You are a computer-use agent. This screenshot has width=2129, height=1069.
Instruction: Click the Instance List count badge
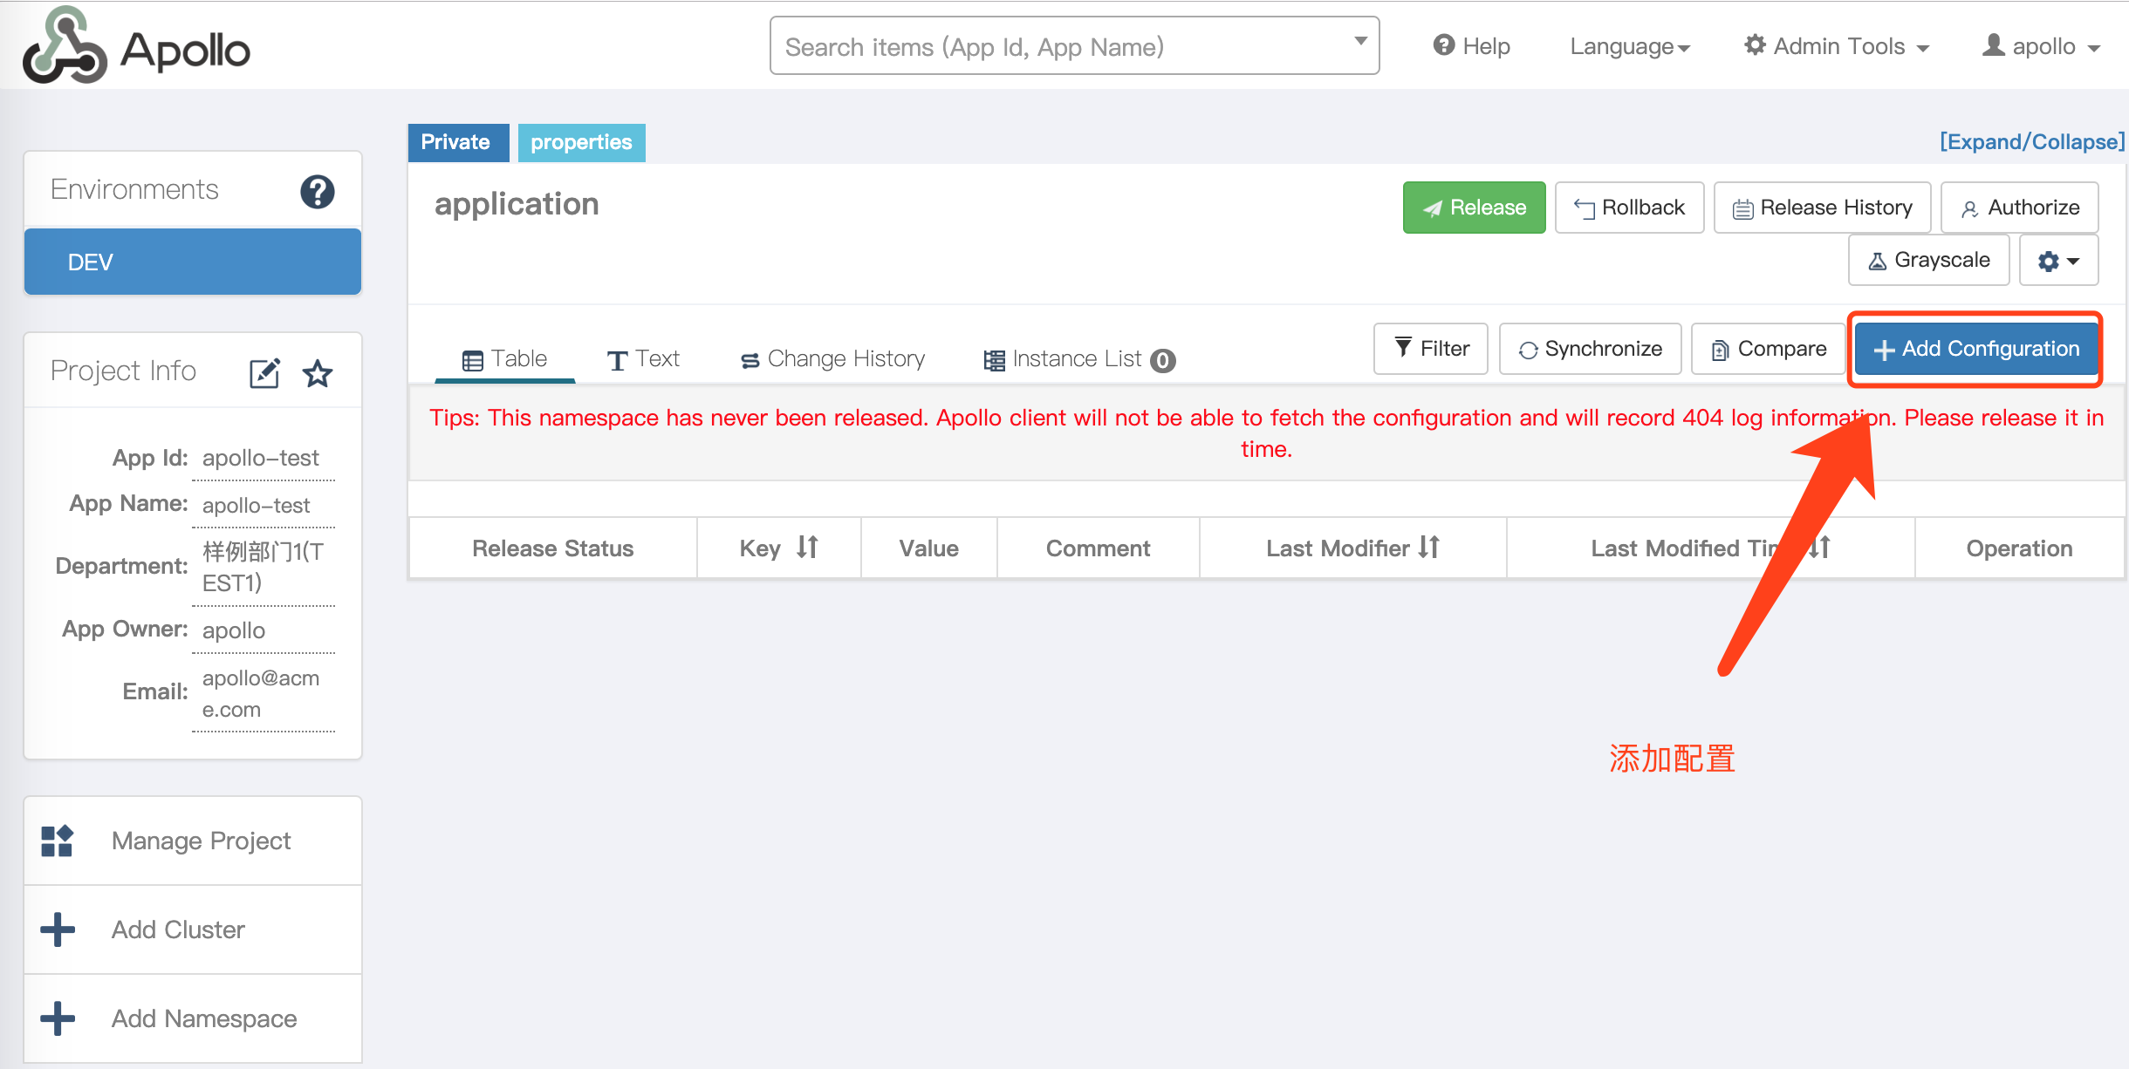[x=1162, y=360]
